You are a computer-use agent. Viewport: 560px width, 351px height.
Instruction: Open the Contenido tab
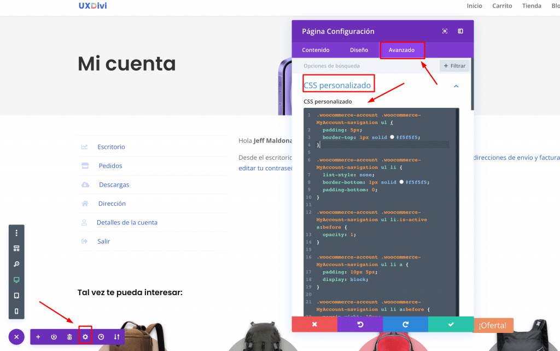[316, 50]
